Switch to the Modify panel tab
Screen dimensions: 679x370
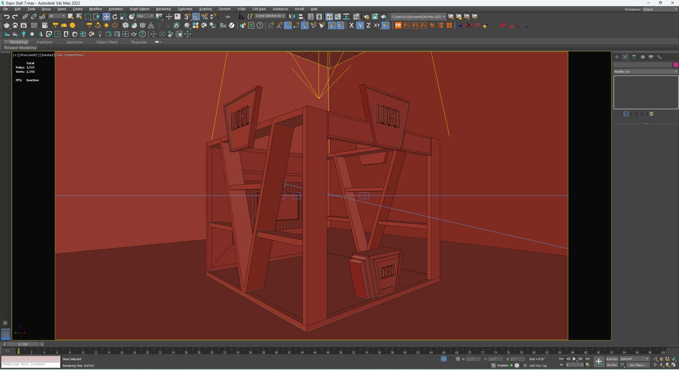(x=625, y=57)
